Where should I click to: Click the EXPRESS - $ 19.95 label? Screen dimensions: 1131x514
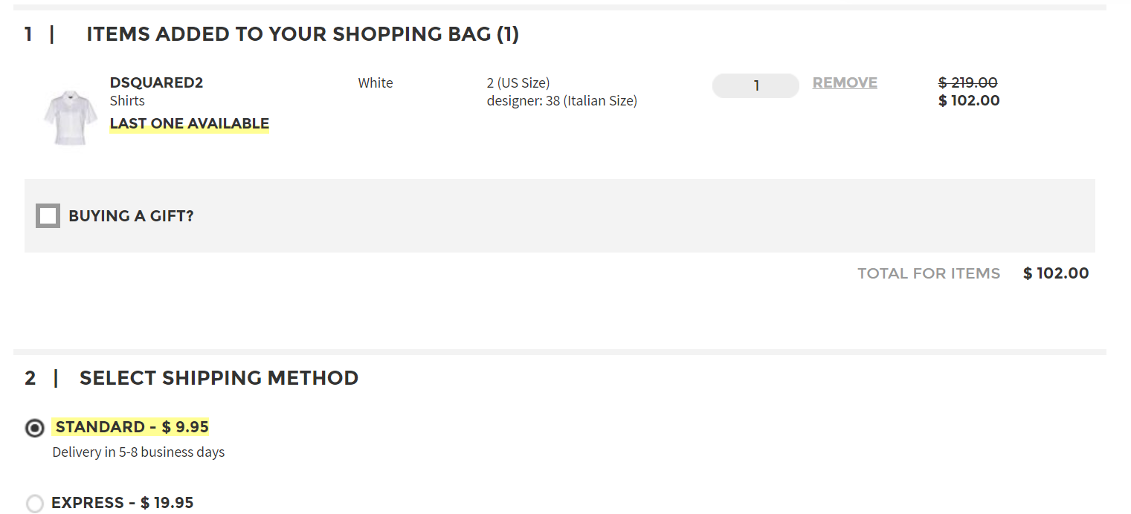click(122, 503)
